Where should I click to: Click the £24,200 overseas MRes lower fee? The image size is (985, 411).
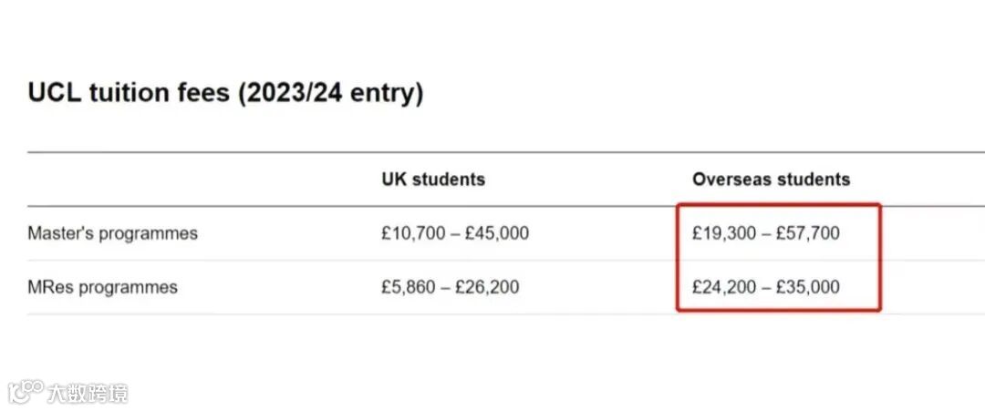tap(724, 287)
